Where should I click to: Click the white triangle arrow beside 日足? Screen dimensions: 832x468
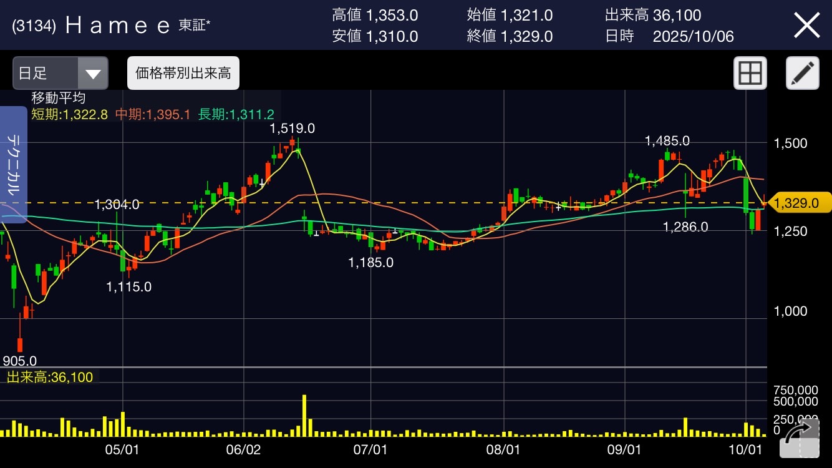coord(93,74)
